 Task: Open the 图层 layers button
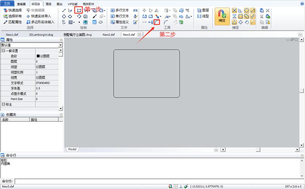pos(203,10)
